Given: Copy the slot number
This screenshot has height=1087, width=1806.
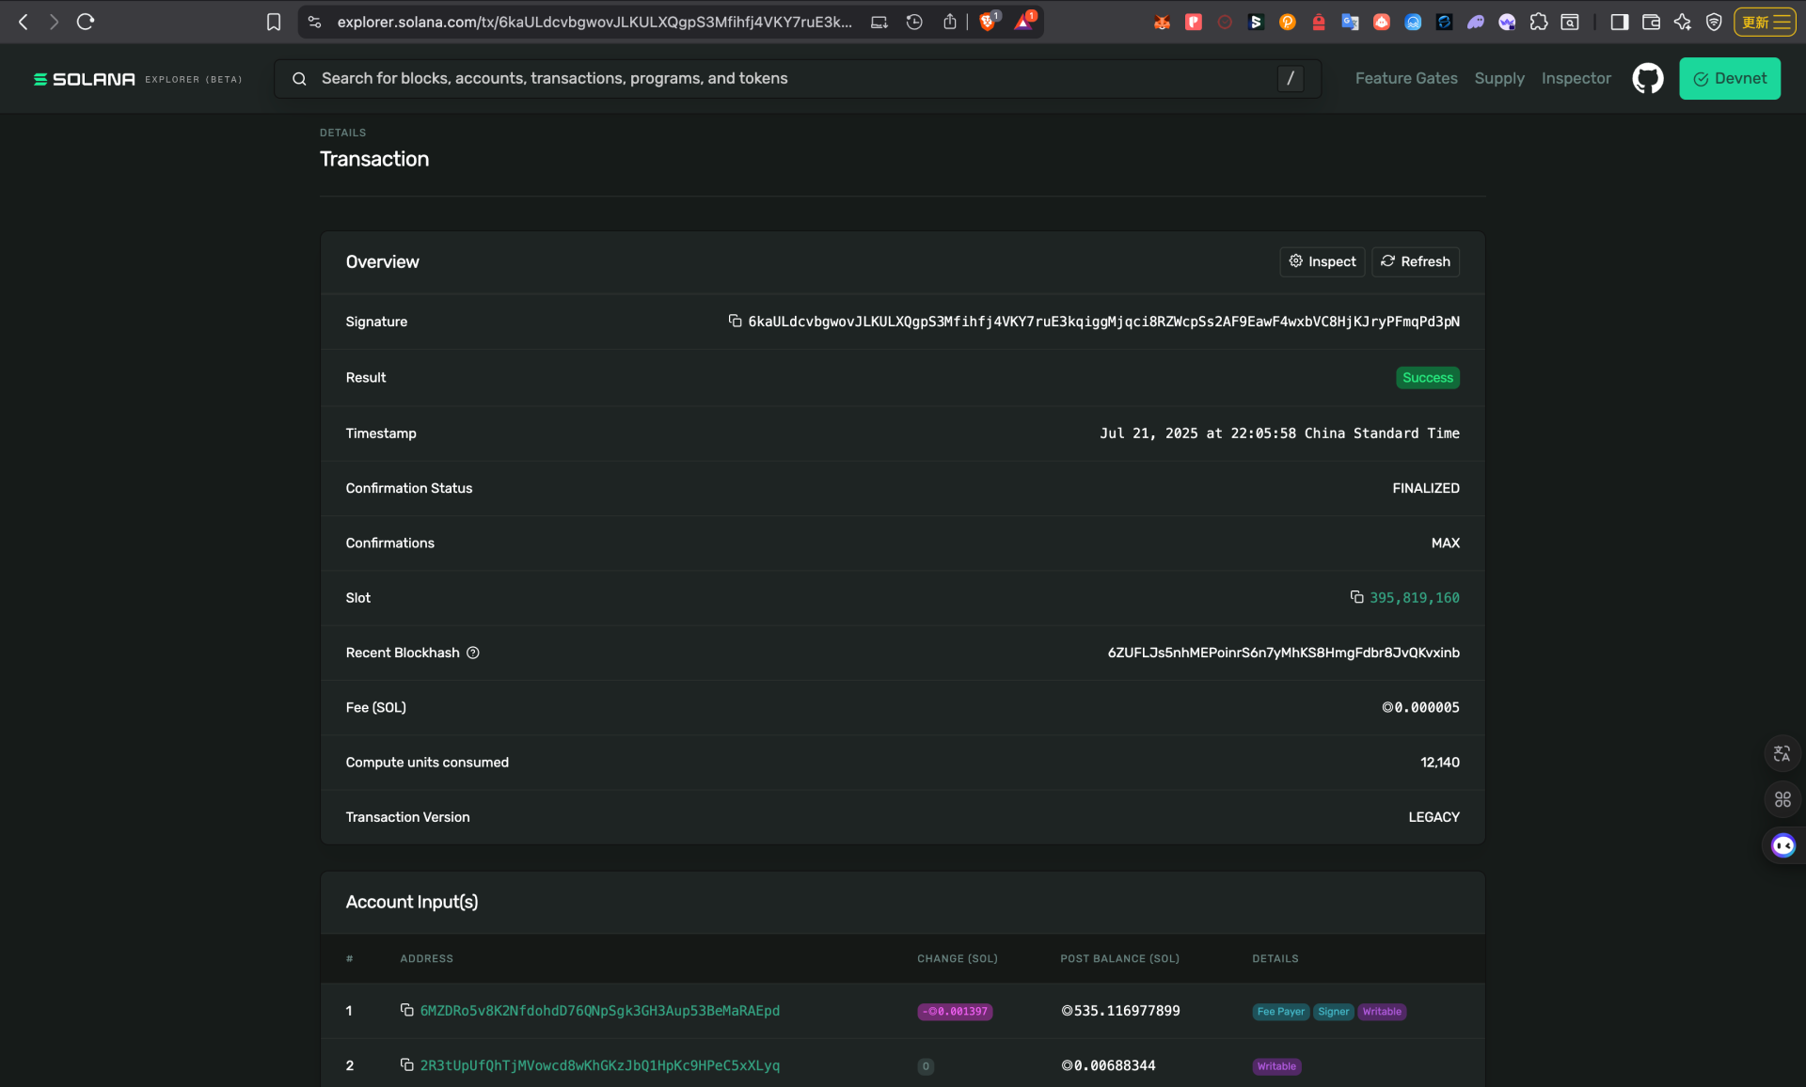Looking at the screenshot, I should (x=1356, y=597).
